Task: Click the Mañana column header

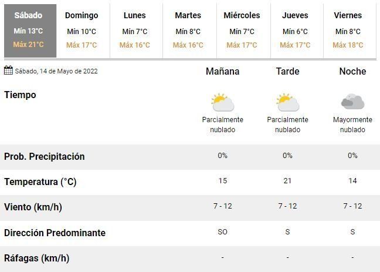Action: 223,72
